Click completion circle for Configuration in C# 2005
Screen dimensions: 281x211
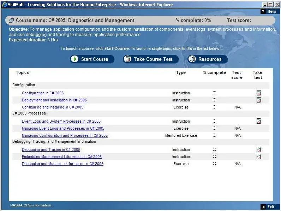coord(214,93)
